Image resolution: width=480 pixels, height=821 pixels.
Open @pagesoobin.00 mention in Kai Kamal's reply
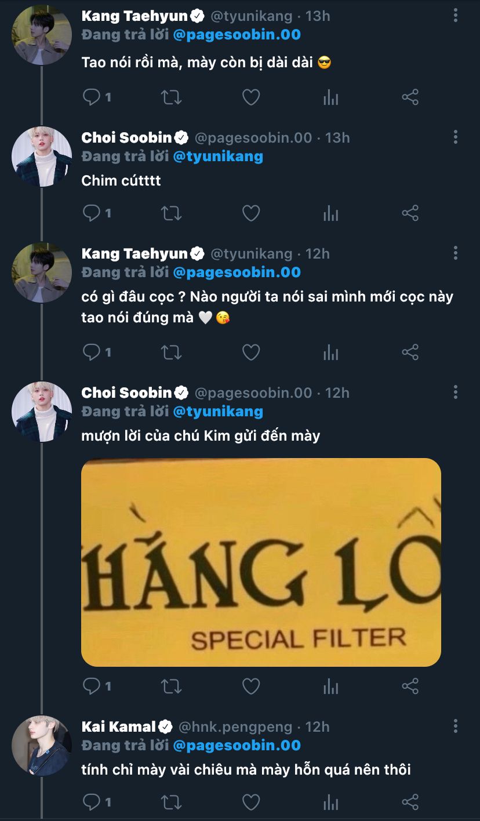pos(237,745)
